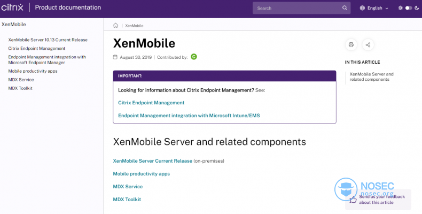Jump to XenMobile Server and related components
Viewport: 422px width, 214px height.
[x=371, y=77]
